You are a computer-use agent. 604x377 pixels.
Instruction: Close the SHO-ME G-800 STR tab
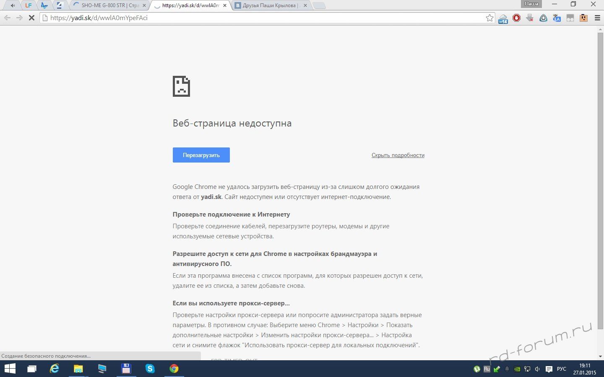[x=144, y=5]
